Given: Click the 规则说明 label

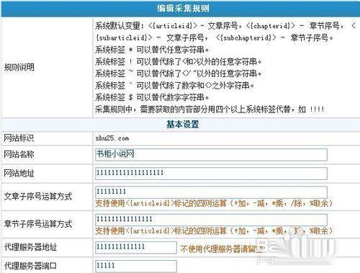Looking at the screenshot, I should click(x=19, y=67).
